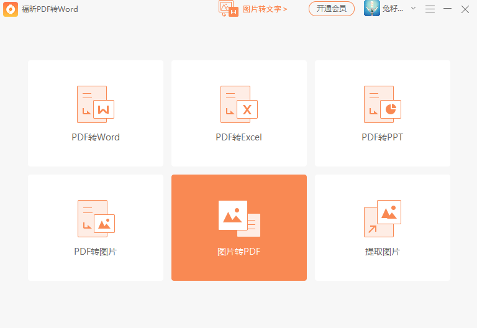477x328 pixels.
Task: Open the user avatar profile picture
Action: coord(372,9)
